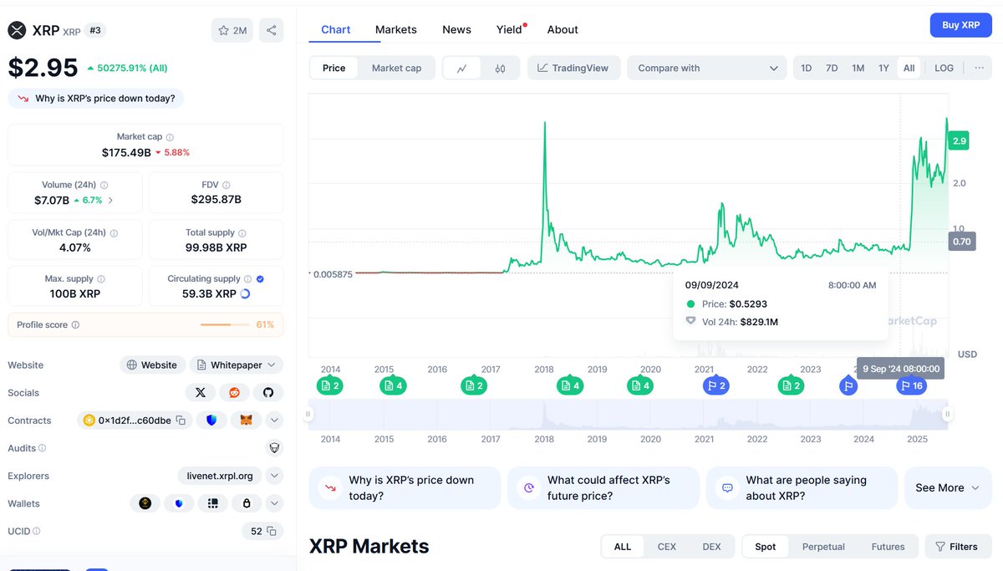Screen dimensions: 1003x571
Task: Open the Yield tab
Action: click(509, 29)
